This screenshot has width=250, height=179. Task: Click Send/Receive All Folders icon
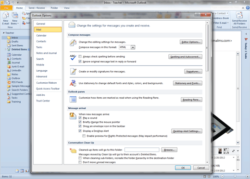[x=239, y=15]
